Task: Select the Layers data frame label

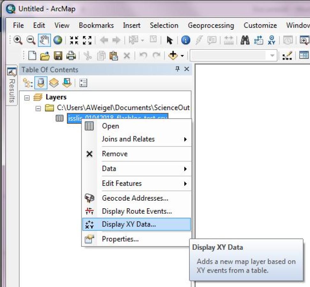Action: tap(56, 97)
